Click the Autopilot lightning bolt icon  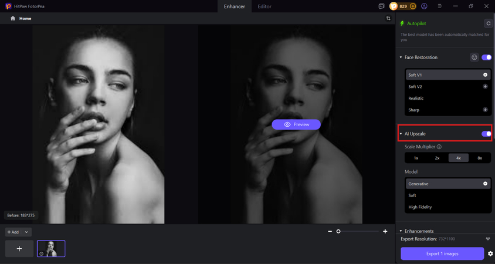[402, 23]
